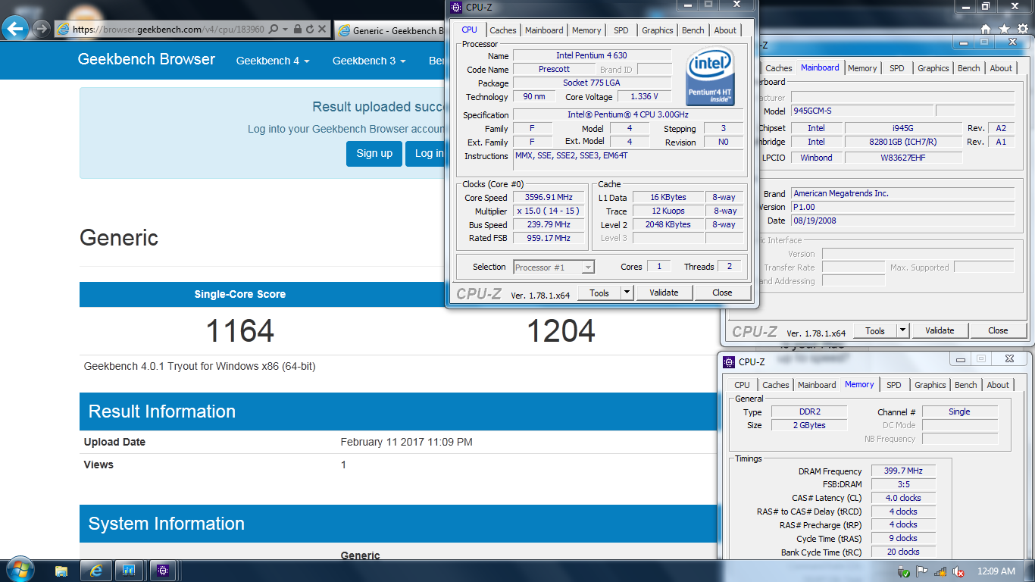
Task: Open Bench tab in front CPU-Z window
Action: click(x=693, y=30)
